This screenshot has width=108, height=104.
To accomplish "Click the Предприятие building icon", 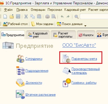I will click(8, 46).
